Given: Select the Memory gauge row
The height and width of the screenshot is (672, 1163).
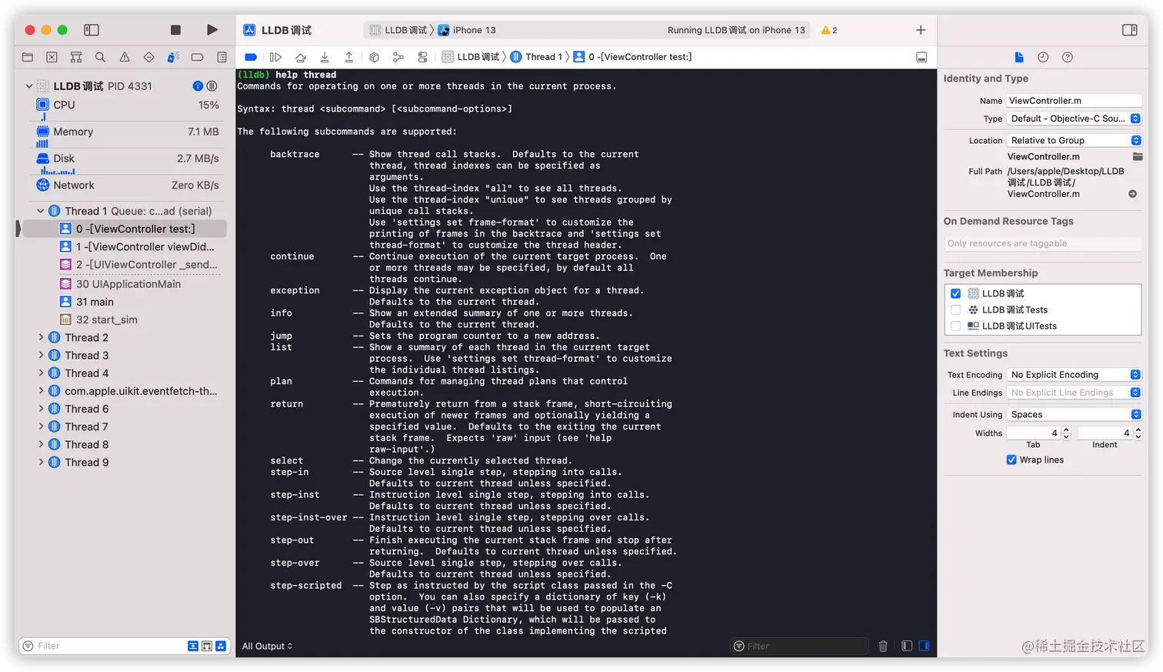Looking at the screenshot, I should pyautogui.click(x=128, y=132).
